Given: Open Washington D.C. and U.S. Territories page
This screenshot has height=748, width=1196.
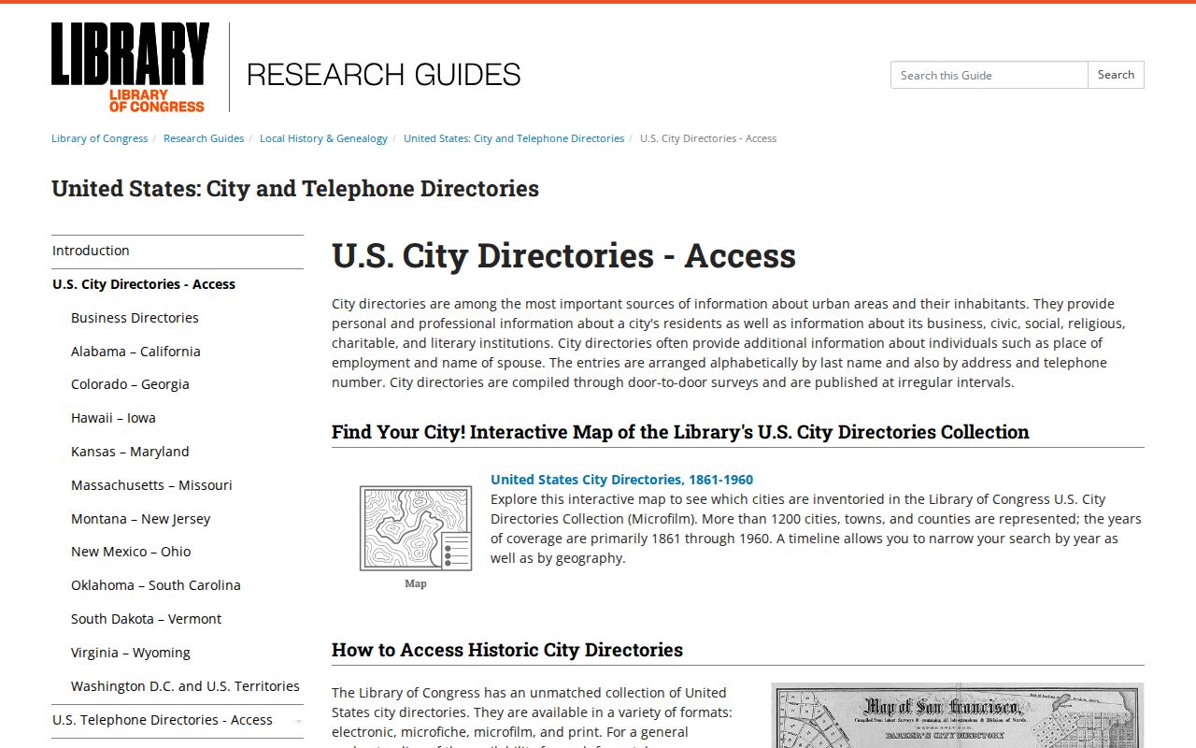Looking at the screenshot, I should [x=185, y=686].
